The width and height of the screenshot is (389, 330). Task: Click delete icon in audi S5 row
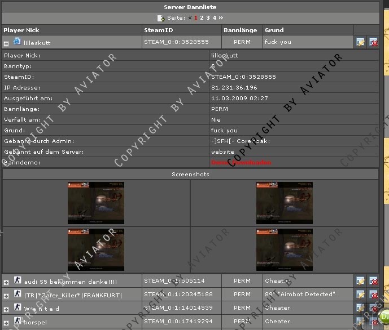click(x=373, y=281)
